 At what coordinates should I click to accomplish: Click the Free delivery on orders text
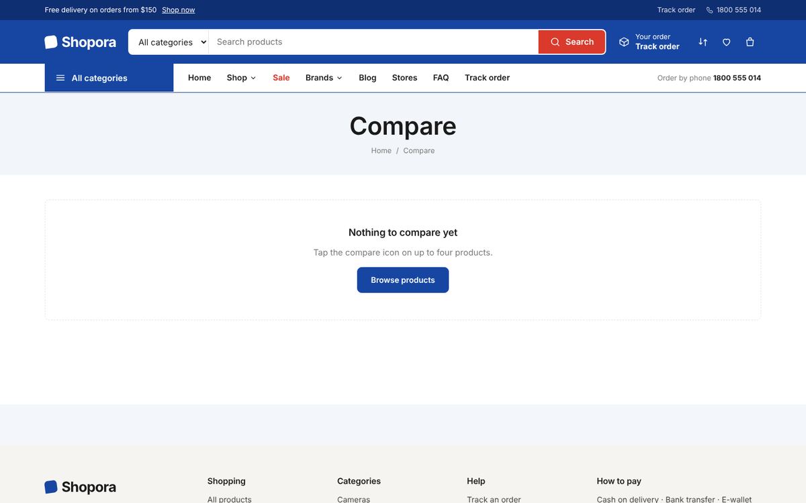tap(101, 10)
